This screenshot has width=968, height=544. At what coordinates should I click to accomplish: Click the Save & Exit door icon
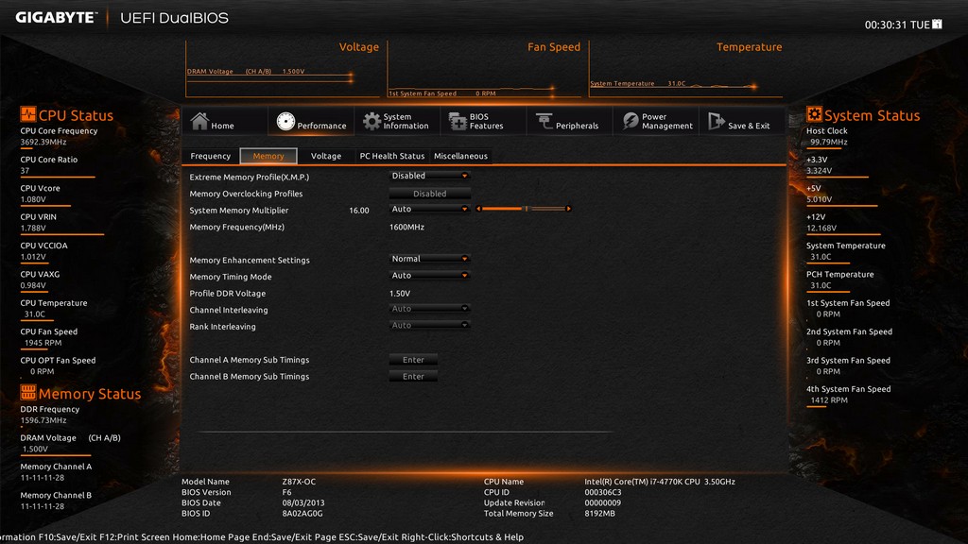[717, 121]
